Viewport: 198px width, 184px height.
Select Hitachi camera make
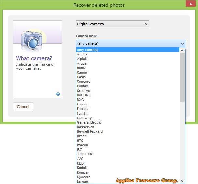pyautogui.click(x=128, y=136)
